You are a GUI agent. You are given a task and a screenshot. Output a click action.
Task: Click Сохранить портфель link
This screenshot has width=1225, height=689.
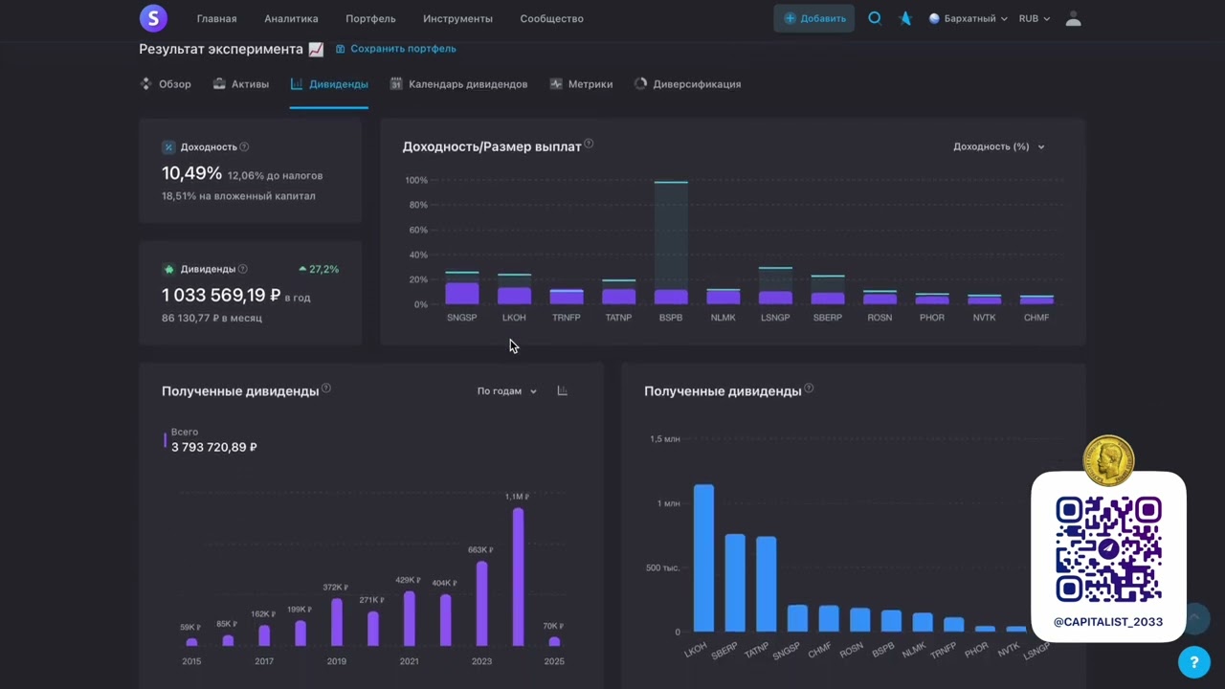click(x=403, y=49)
